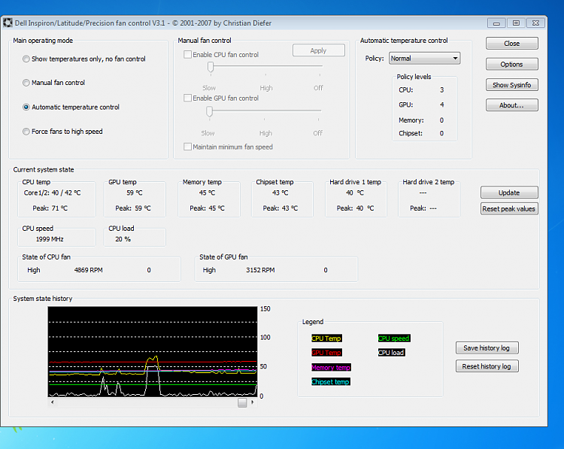
Task: Click the policy level 'GPU: 4' row
Action: tap(421, 105)
